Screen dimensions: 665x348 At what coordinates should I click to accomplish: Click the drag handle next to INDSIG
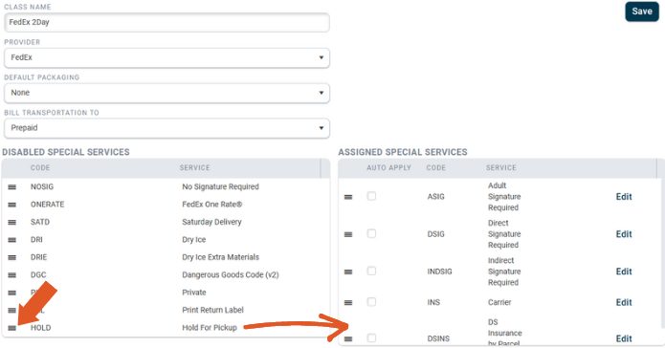point(348,272)
